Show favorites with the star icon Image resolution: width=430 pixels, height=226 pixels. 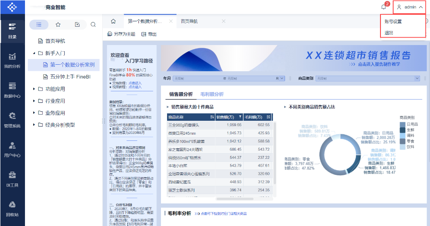click(x=58, y=25)
